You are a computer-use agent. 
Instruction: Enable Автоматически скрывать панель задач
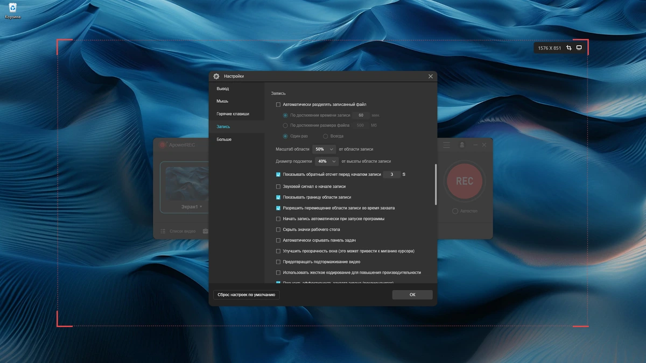(278, 240)
